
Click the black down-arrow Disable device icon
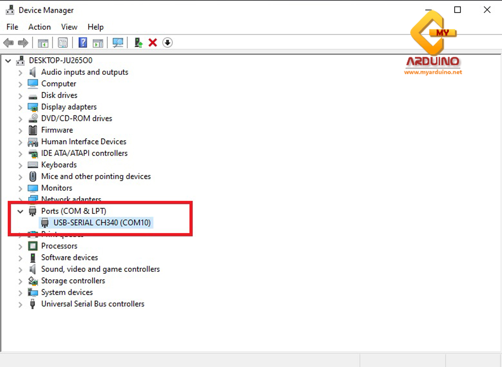tap(167, 43)
